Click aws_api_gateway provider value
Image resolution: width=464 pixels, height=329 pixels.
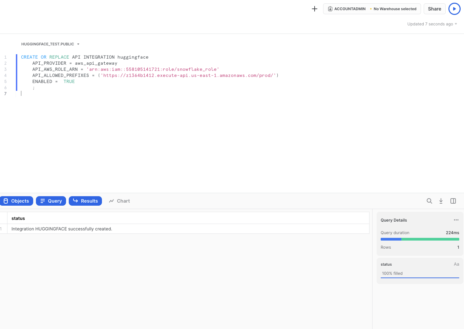coord(96,63)
